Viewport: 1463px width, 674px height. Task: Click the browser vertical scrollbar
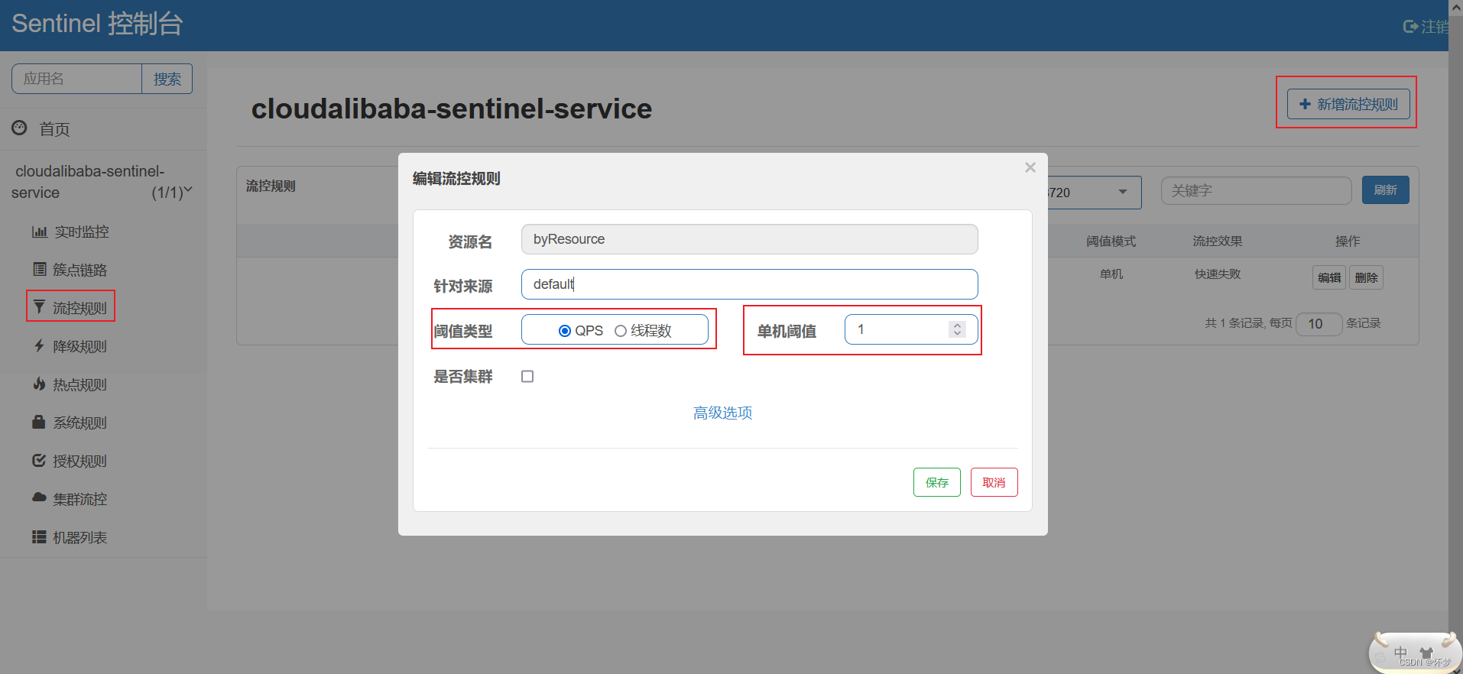coord(1455,337)
